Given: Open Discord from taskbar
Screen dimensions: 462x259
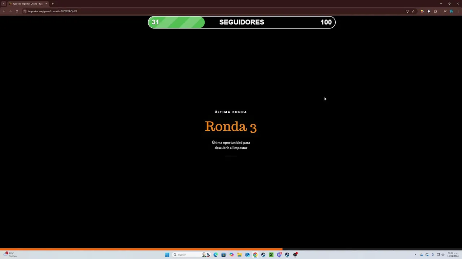Looking at the screenshot, I should [x=279, y=255].
